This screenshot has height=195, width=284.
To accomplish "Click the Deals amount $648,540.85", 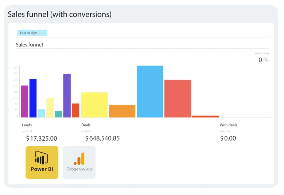I will point(102,138).
